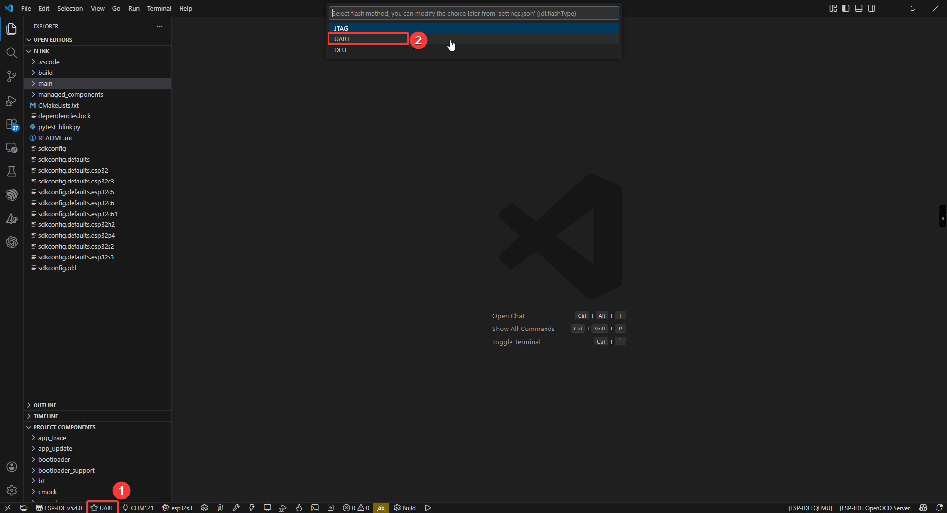Expand the main folder

point(97,83)
